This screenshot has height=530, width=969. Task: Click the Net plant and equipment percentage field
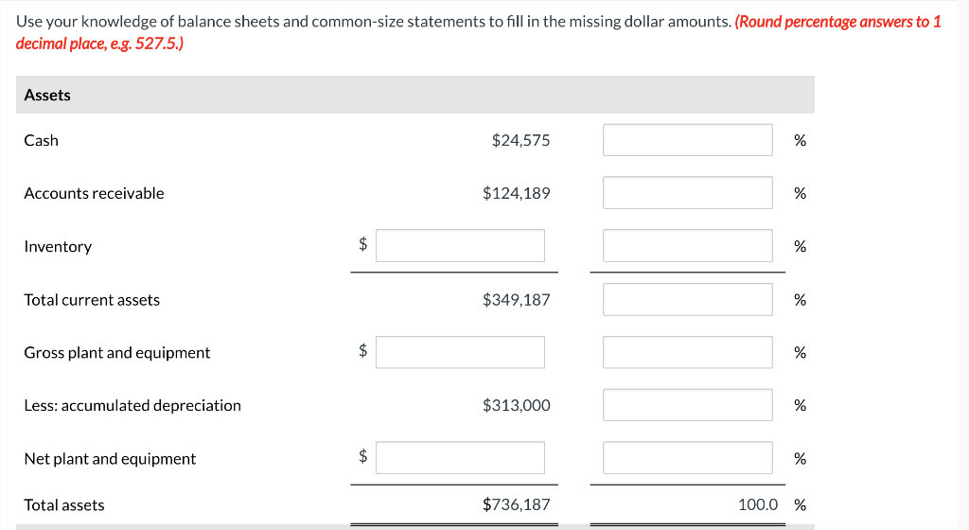pyautogui.click(x=688, y=458)
